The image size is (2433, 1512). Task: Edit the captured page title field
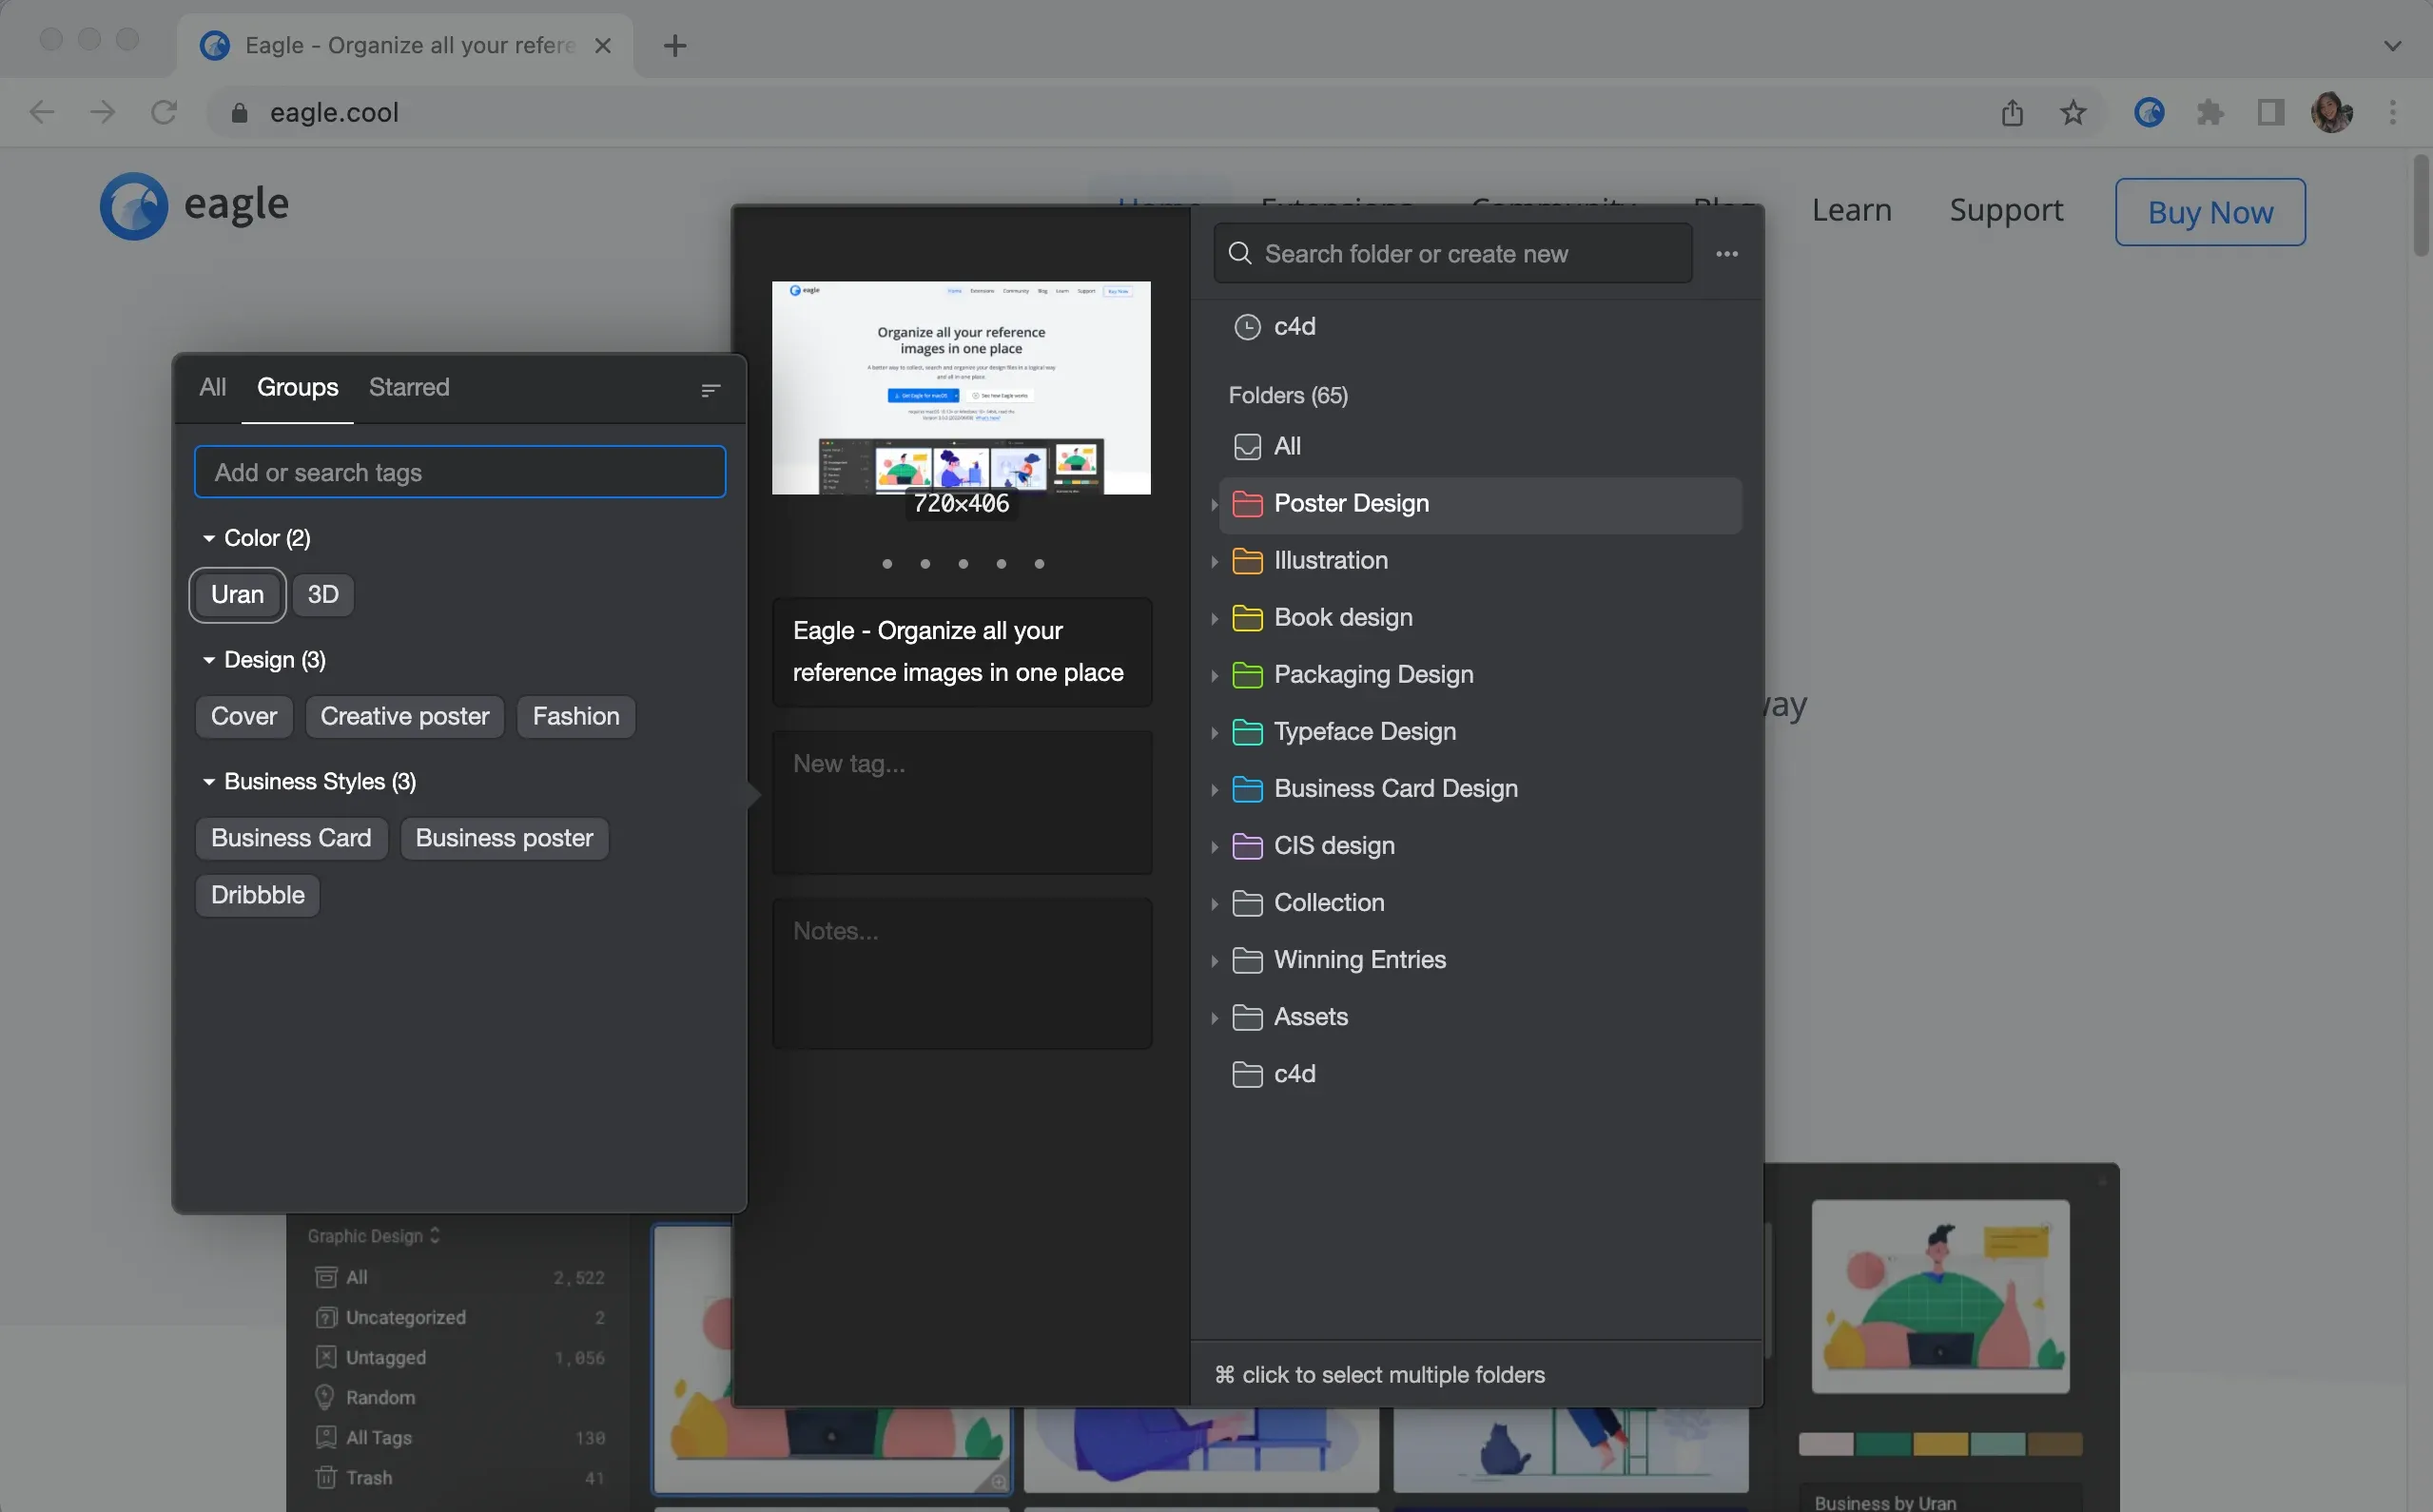point(962,652)
